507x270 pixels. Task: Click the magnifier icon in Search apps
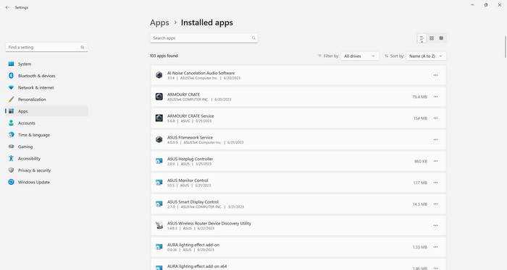coord(253,38)
